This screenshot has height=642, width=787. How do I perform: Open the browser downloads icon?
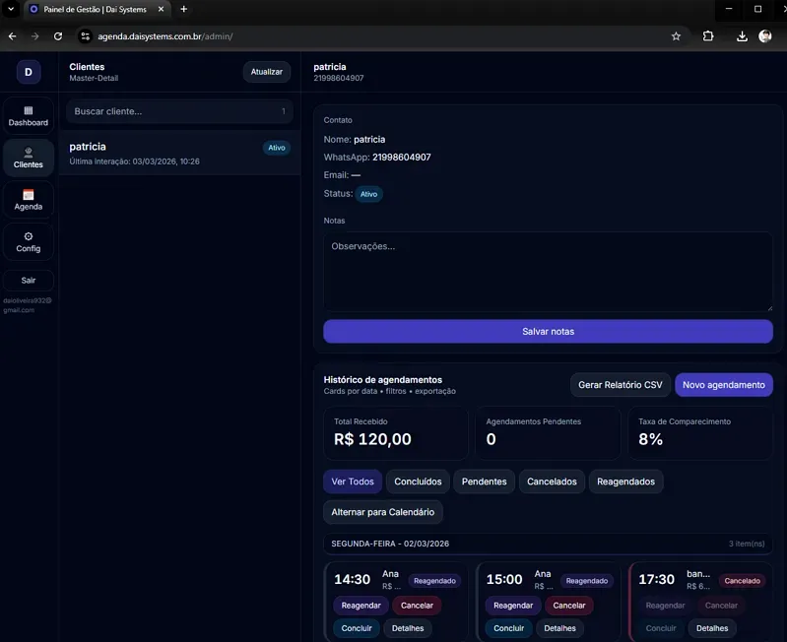[742, 36]
